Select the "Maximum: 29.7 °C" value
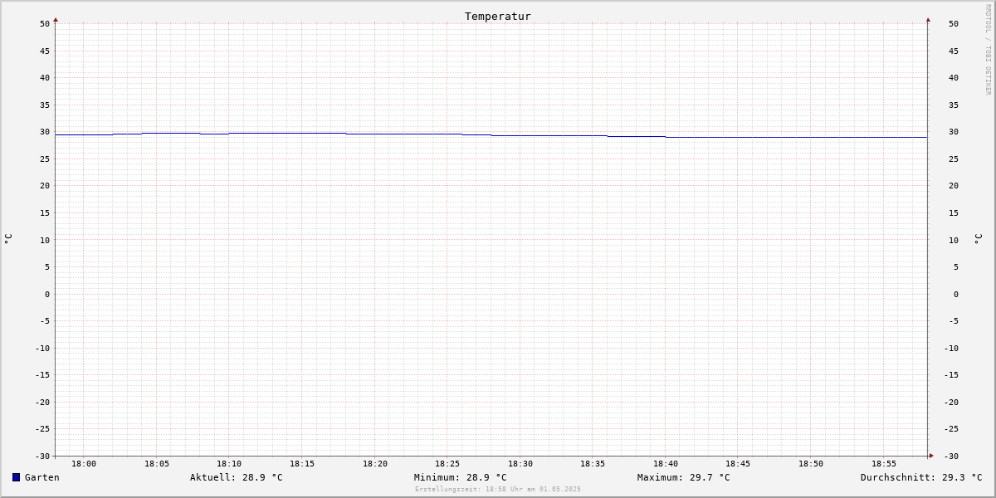996x498 pixels. point(684,477)
